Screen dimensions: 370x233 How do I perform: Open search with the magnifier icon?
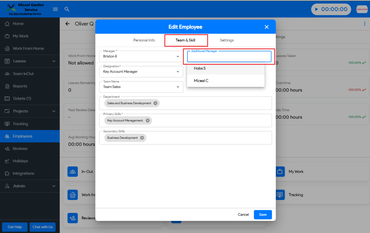tap(67, 9)
